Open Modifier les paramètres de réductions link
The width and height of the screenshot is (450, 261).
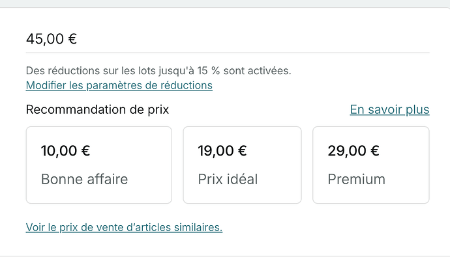(119, 85)
